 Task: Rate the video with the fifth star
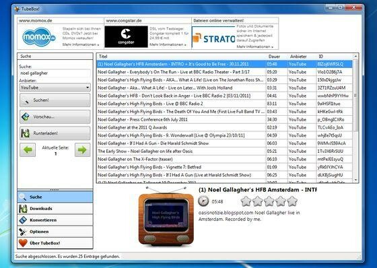tap(292, 201)
